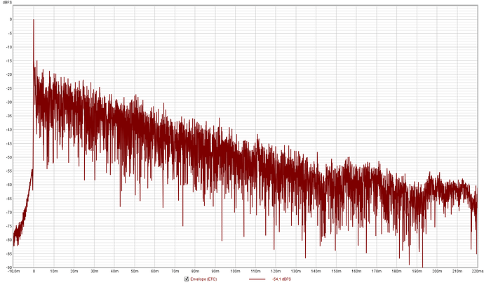
Task: Click the 10m tick on time axis
Action: point(54,271)
